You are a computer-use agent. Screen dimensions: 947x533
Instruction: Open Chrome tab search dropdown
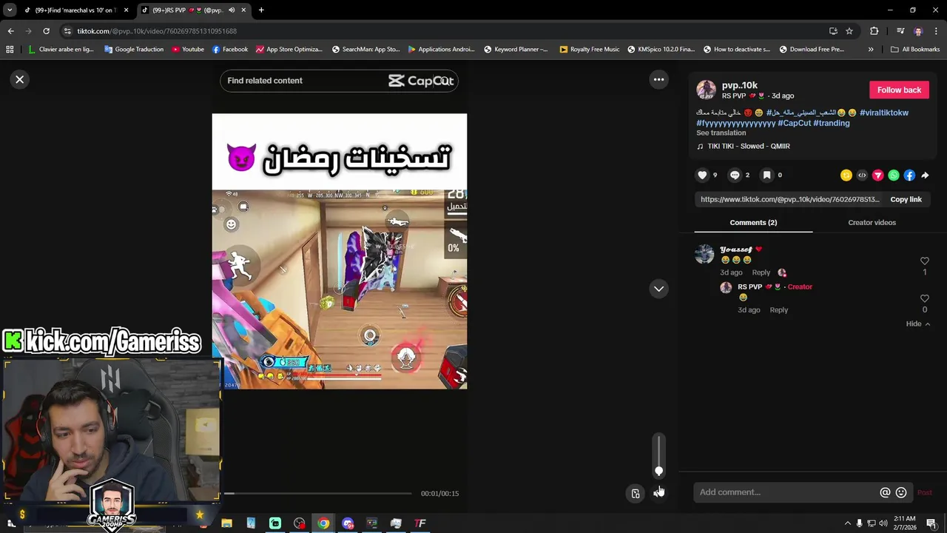pos(10,10)
